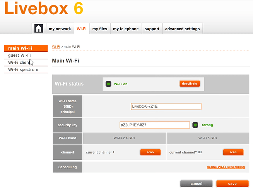Click the security key input field
Viewport: 253px width, 193px height.
(x=155, y=125)
